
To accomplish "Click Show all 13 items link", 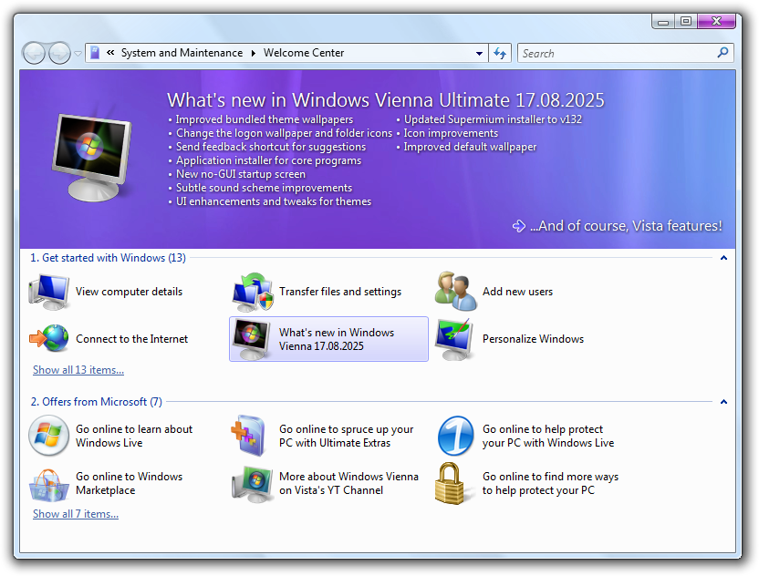I will [x=78, y=370].
